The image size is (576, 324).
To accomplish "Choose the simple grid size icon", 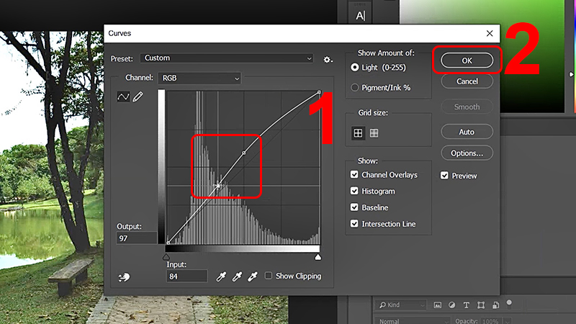I will (359, 133).
